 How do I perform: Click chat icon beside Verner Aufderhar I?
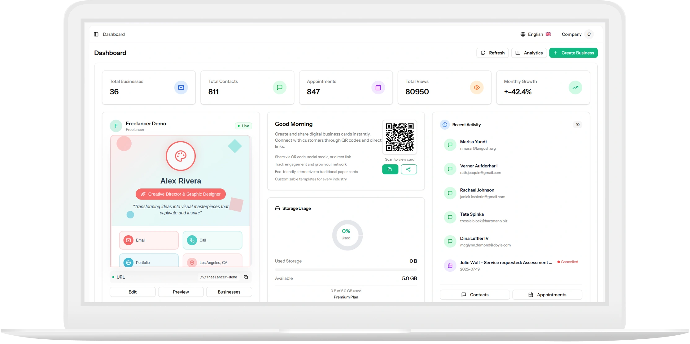coord(450,169)
